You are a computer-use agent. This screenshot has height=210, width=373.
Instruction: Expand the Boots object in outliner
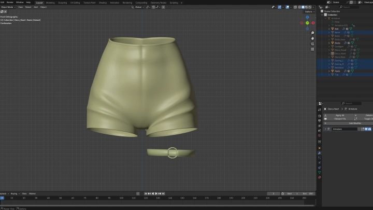329,43
